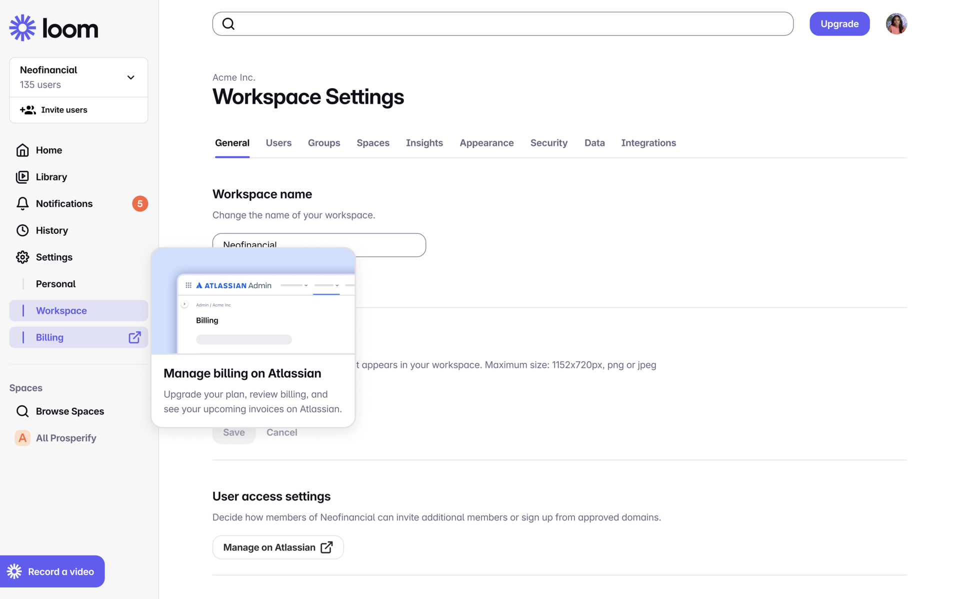
Task: Switch to the Security tab
Action: 549,143
